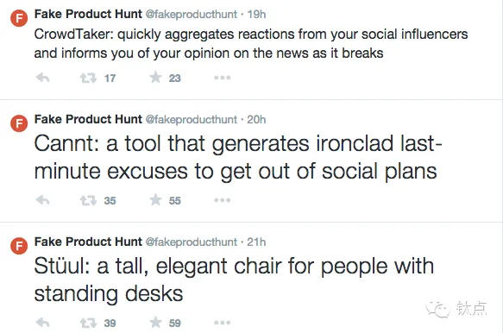Reply to the Cannt tweet
The height and width of the screenshot is (333, 503).
pos(42,200)
